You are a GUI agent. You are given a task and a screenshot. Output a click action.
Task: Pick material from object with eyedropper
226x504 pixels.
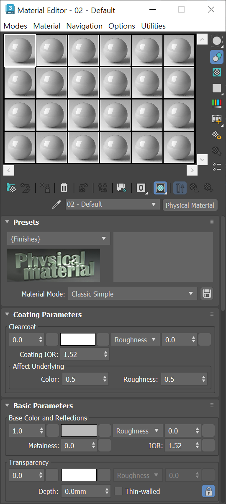(56, 205)
